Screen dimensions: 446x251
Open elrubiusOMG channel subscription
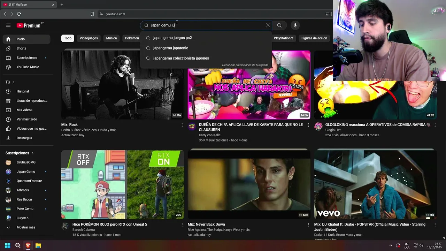click(26, 162)
